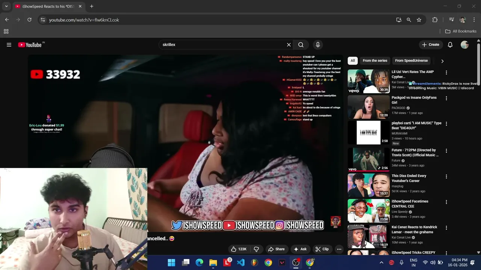Switch to OBS Studio on taskbar

coord(296,262)
